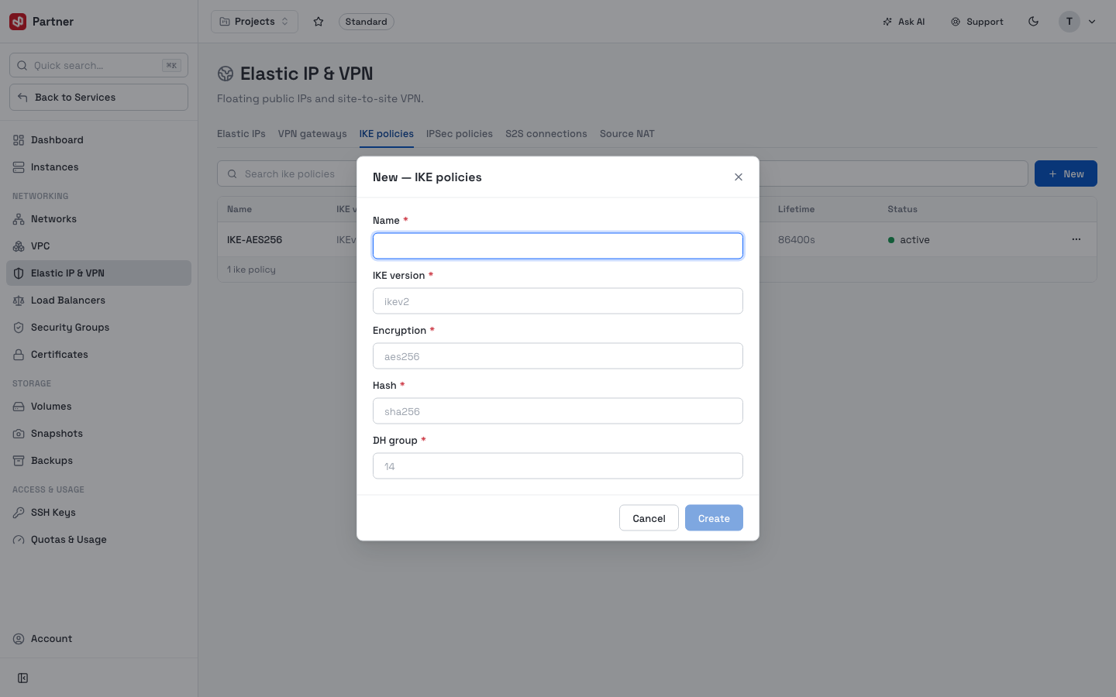Close the New IKE policies dialog
1116x697 pixels.
[739, 177]
